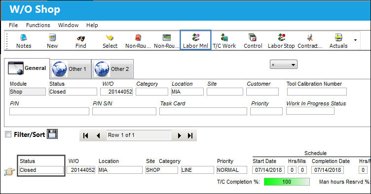Viewport: 371px width, 194px height.
Task: Open the T/C Work tool
Action: coord(224,41)
